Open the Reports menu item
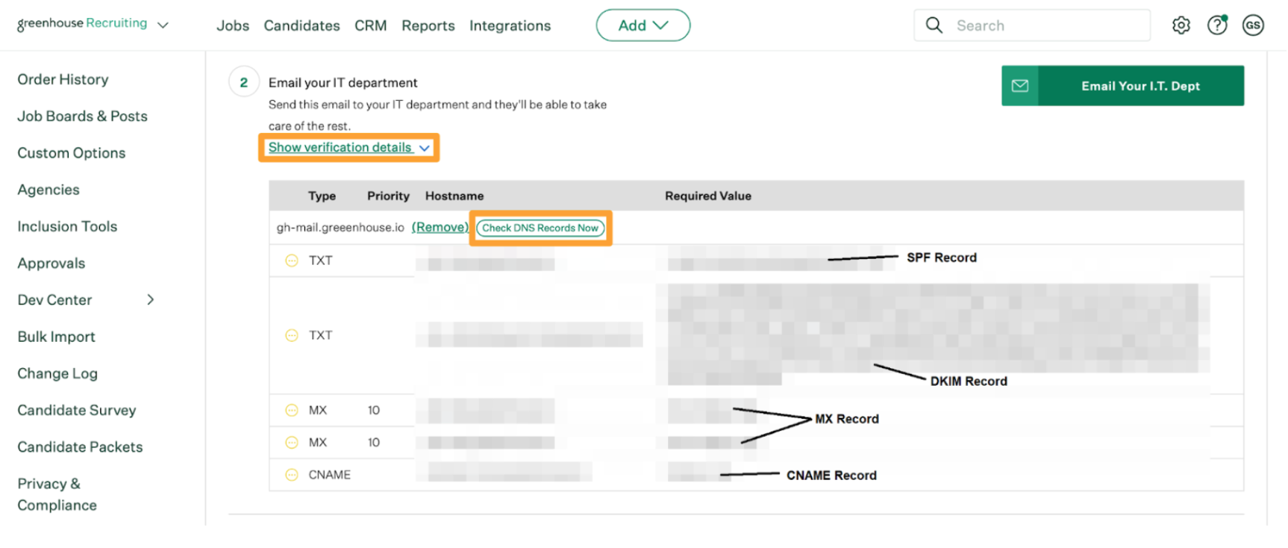1288x548 pixels. click(428, 25)
